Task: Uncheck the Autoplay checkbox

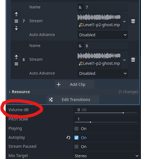Action: (77, 138)
